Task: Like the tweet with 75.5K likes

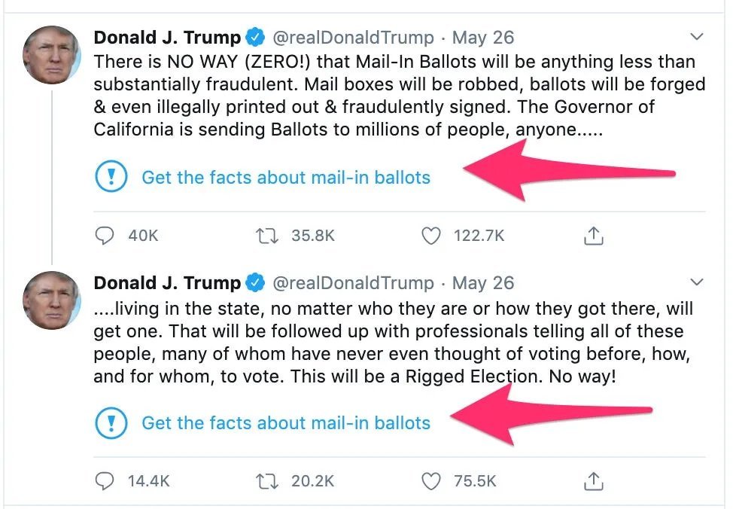Action: (x=430, y=480)
